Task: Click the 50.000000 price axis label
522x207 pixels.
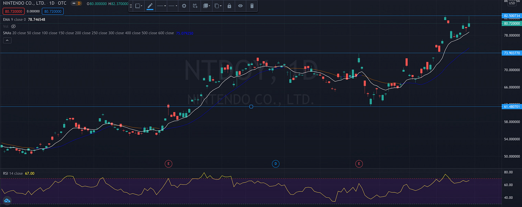Action: click(x=512, y=156)
